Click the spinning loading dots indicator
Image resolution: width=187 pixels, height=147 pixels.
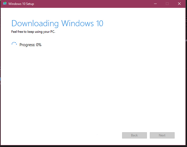click(14, 44)
